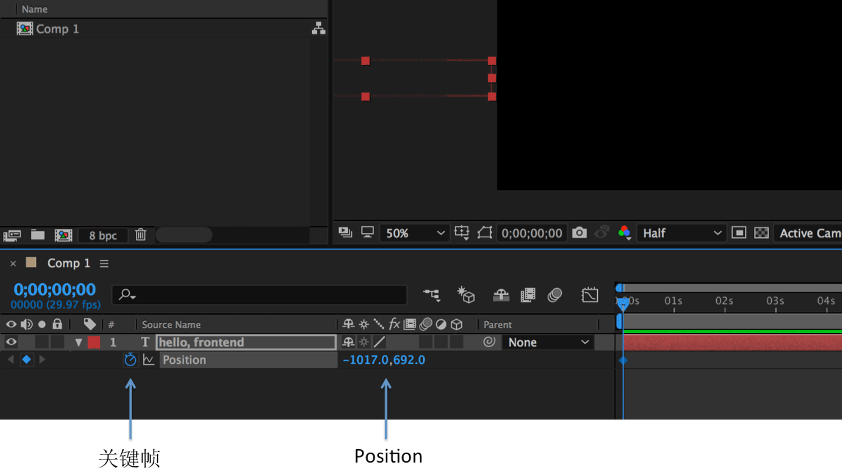Go to next keyframe arrow
Image resolution: width=842 pixels, height=475 pixels.
pyautogui.click(x=42, y=359)
